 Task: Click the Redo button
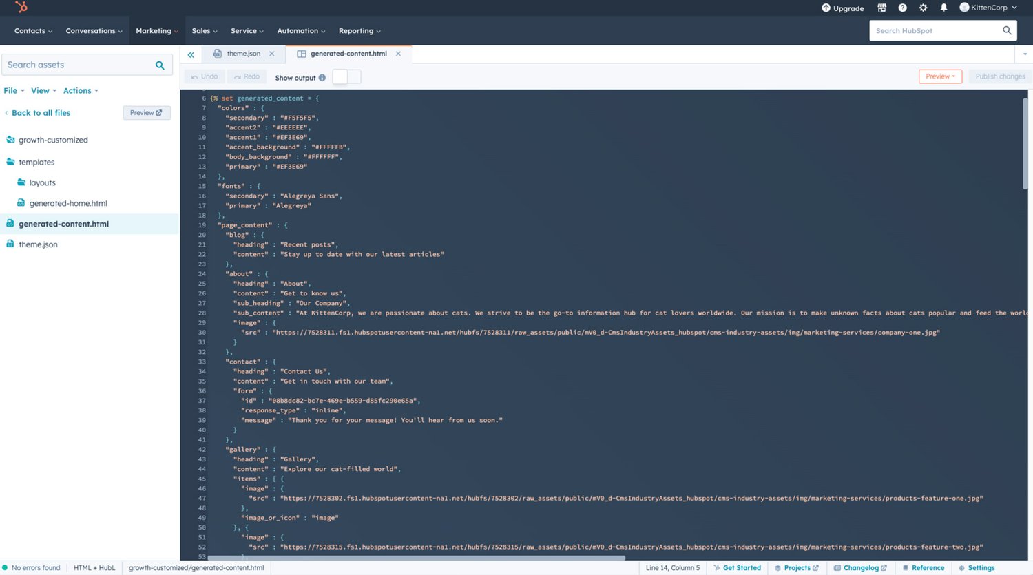[247, 76]
